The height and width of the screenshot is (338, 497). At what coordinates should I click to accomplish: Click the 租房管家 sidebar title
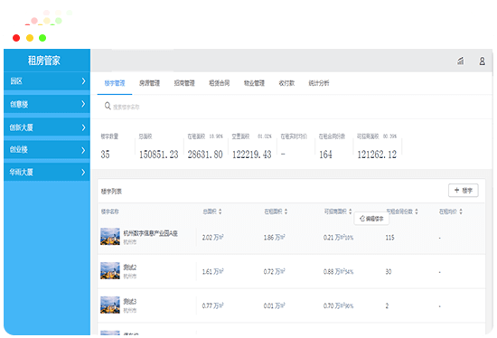43,61
